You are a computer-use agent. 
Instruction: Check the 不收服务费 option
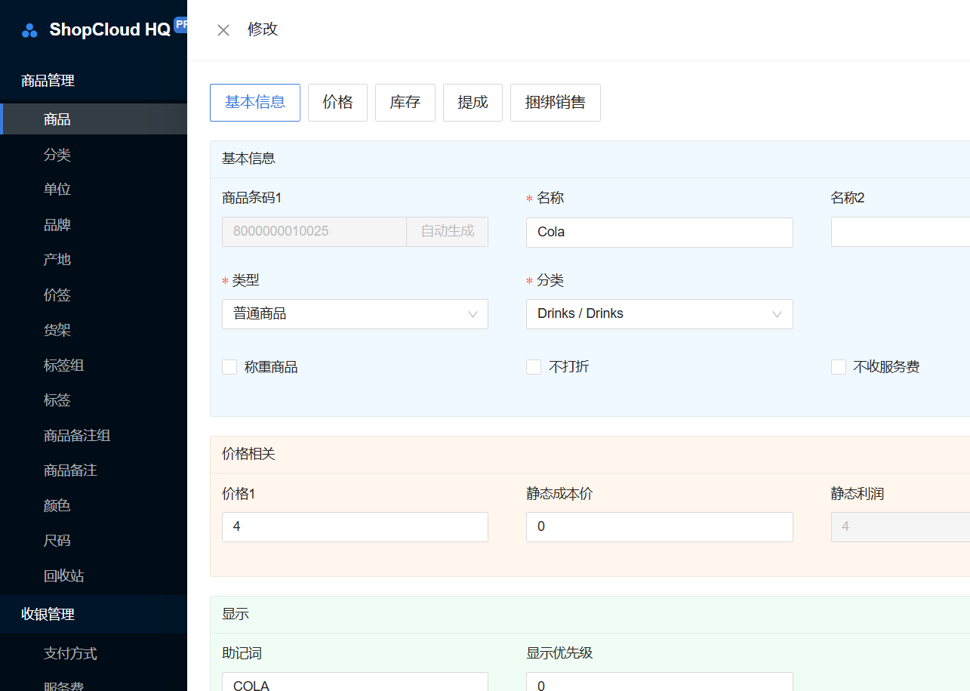pos(839,368)
